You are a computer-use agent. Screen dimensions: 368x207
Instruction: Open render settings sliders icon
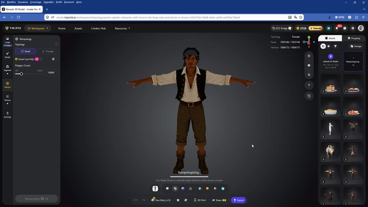click(191, 189)
